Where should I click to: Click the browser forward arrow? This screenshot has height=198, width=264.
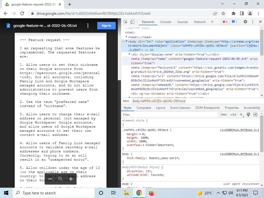(14, 13)
